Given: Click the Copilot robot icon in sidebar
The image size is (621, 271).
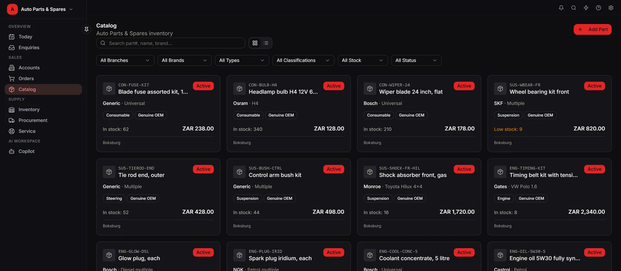Looking at the screenshot, I should click(x=12, y=151).
